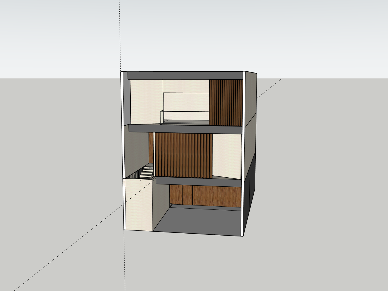Viewport: 388px width, 291px height.
Task: Select the top-floor wooden slat screen
Action: point(226,103)
